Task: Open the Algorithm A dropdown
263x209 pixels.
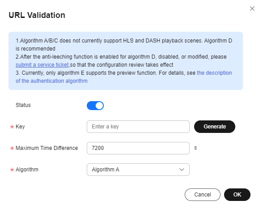Action: point(138,170)
